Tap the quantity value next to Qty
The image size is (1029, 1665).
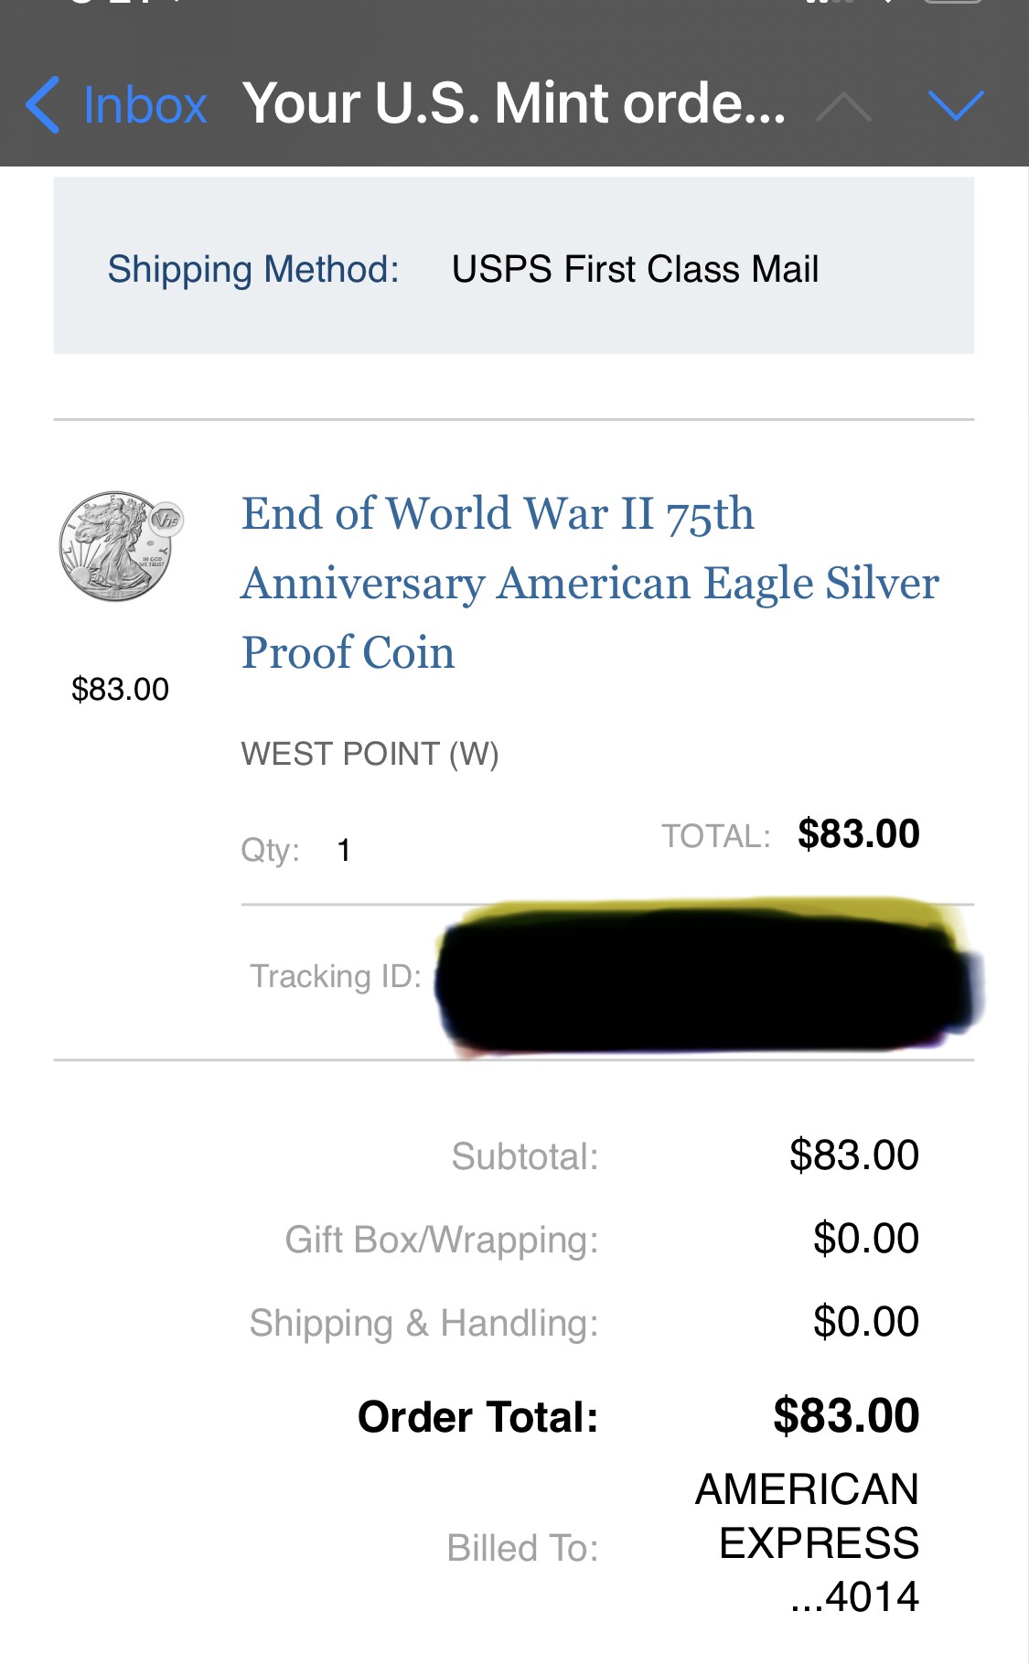pyautogui.click(x=344, y=850)
